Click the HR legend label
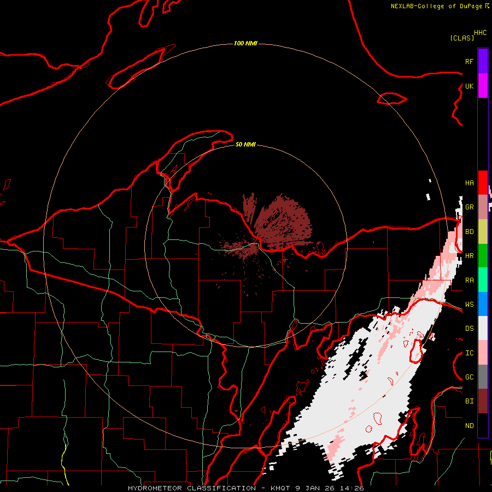Viewport: 492px width, 492px height. pyautogui.click(x=469, y=256)
